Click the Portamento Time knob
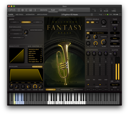 [x=26, y=32]
